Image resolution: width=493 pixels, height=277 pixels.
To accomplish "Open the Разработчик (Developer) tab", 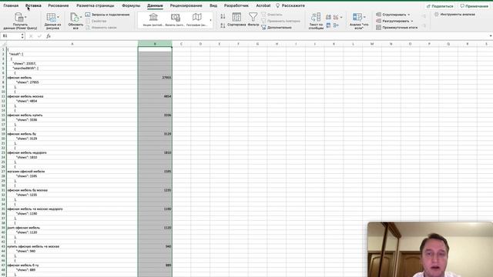I will click(x=236, y=5).
